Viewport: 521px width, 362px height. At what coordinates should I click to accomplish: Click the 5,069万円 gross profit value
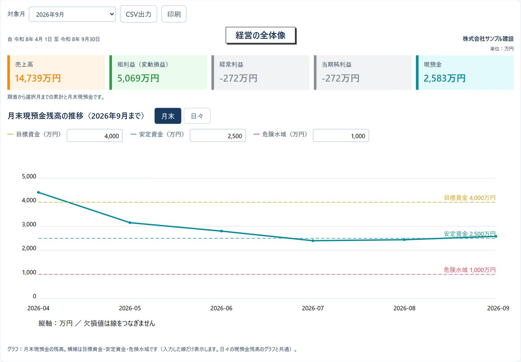[138, 78]
